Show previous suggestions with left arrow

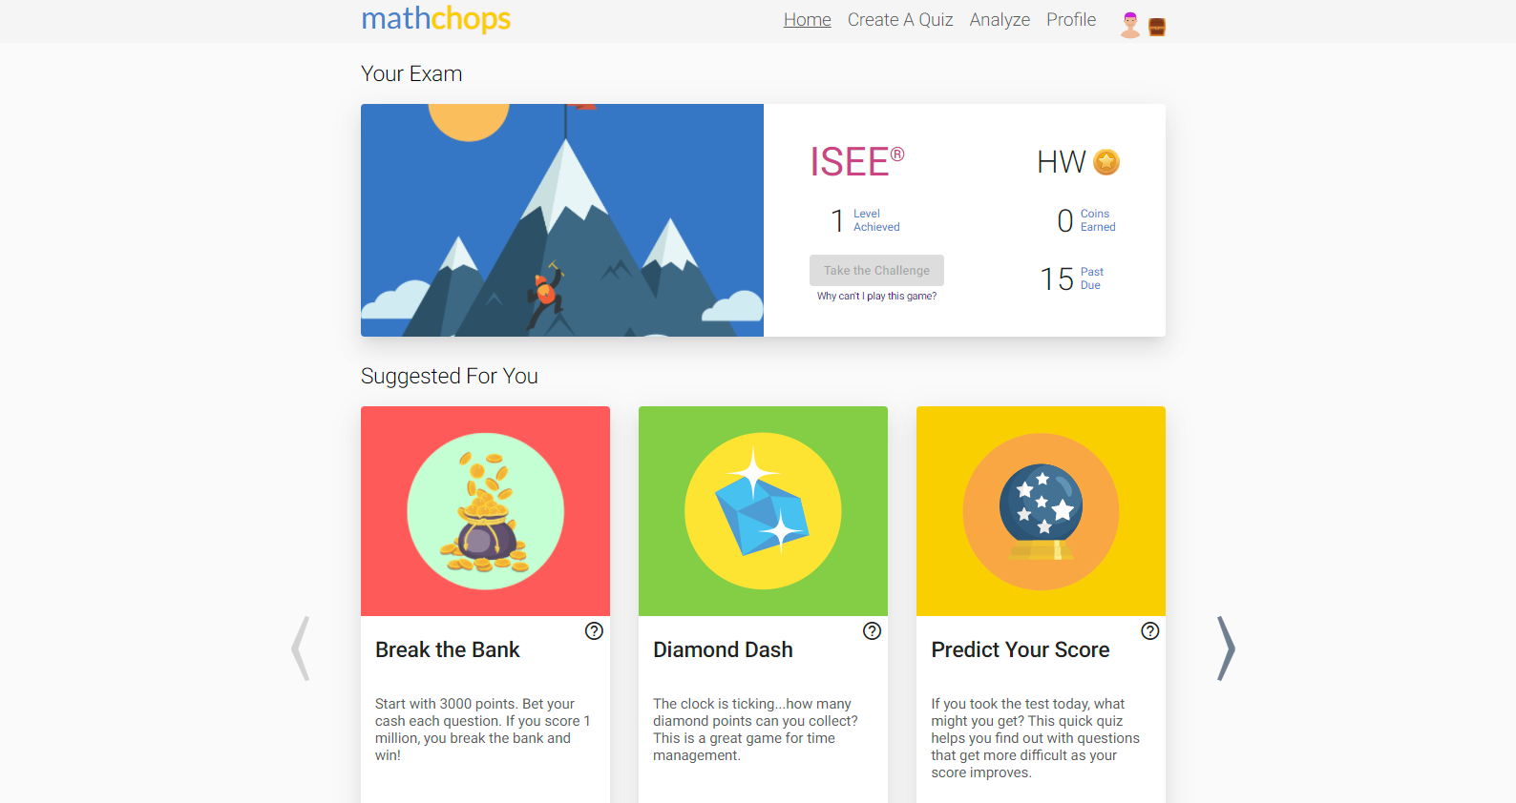[x=301, y=649]
